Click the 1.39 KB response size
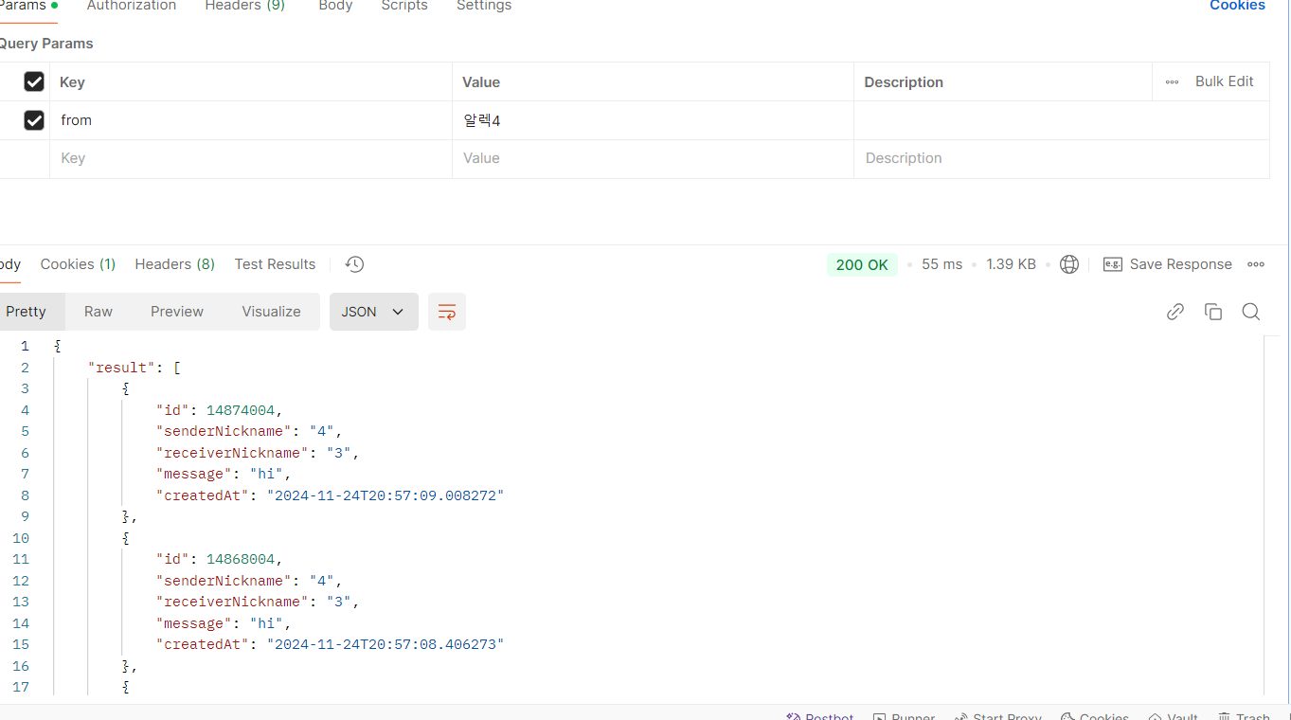 point(1011,264)
